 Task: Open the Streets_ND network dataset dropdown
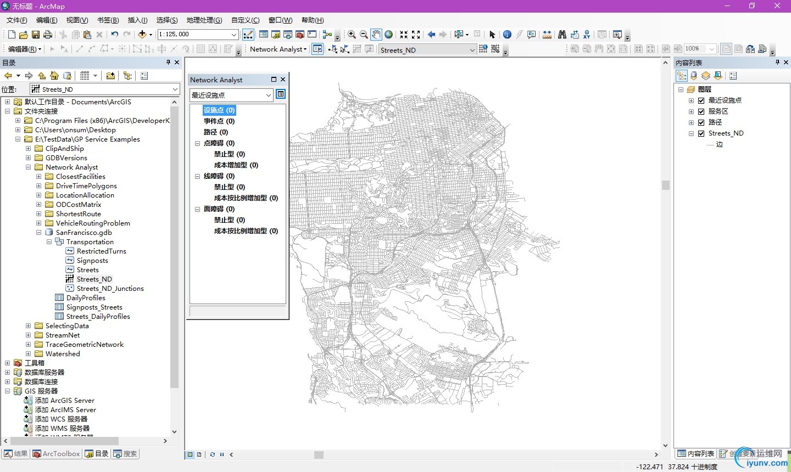(x=472, y=50)
